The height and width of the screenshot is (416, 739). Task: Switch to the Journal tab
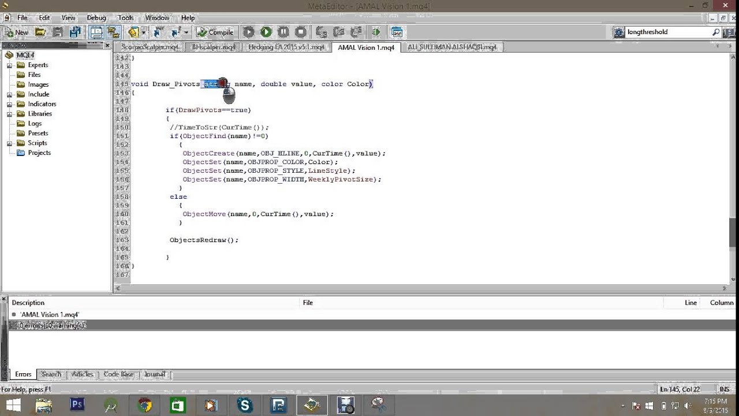pos(155,374)
